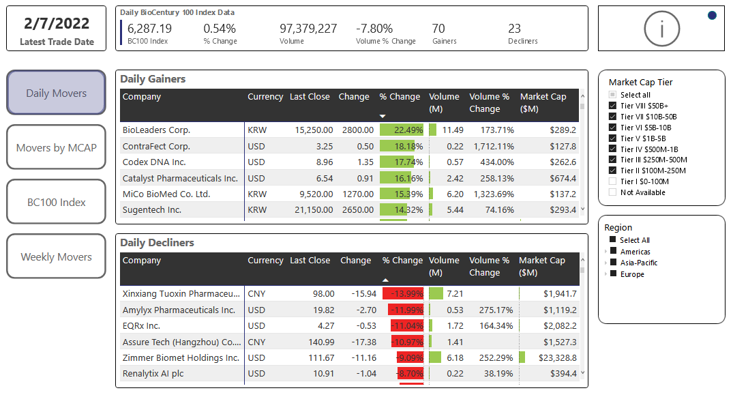Screen dimensions: 733x397
Task: Toggle the Asia-Pacific region checkbox
Action: (613, 263)
